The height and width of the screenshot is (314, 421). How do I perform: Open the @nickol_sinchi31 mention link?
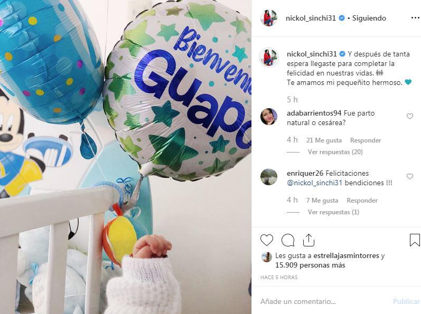point(314,183)
